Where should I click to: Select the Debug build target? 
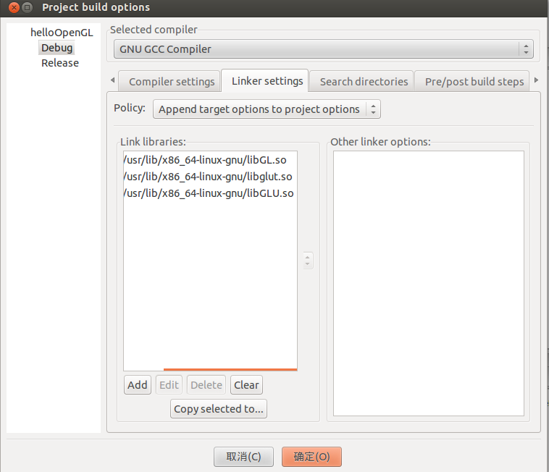56,48
